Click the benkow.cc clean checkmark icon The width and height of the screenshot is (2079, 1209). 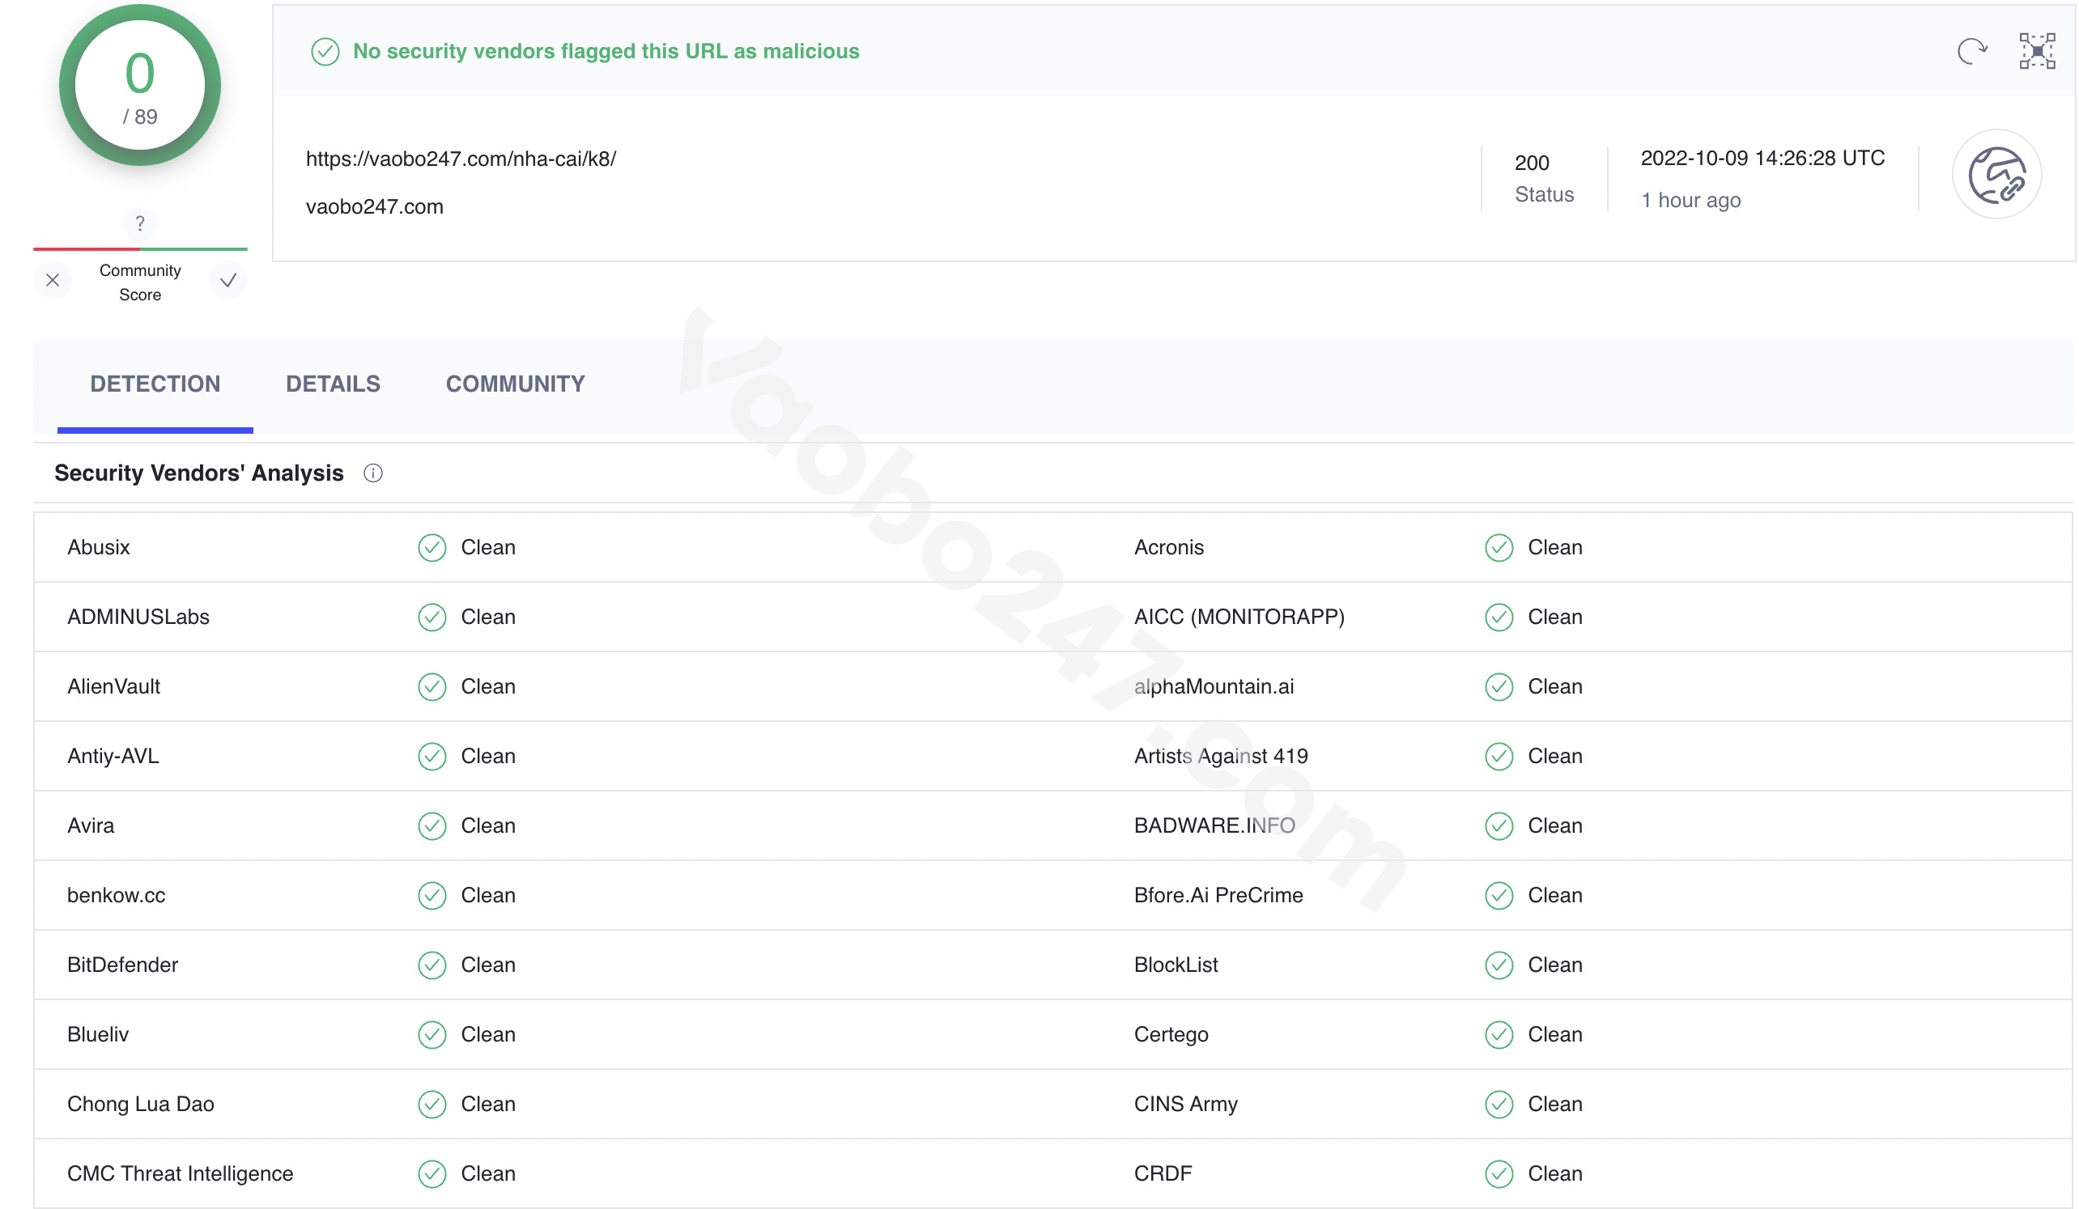(x=432, y=896)
